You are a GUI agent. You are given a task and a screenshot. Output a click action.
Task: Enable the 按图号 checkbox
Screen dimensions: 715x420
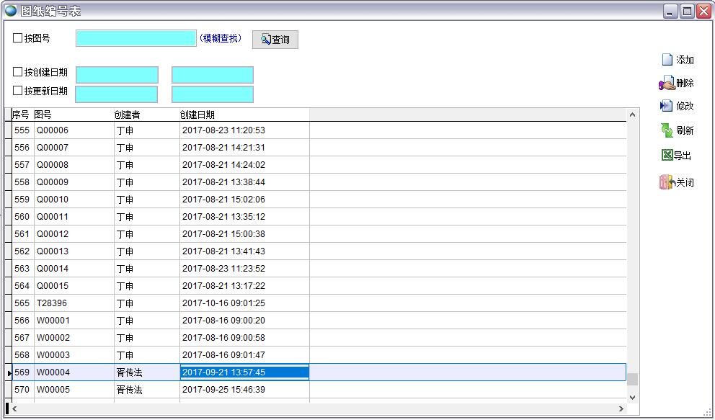(18, 38)
